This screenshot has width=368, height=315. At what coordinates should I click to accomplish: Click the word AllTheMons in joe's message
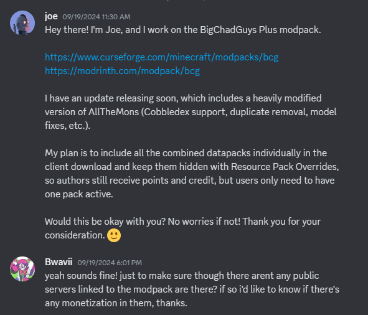coord(113,111)
